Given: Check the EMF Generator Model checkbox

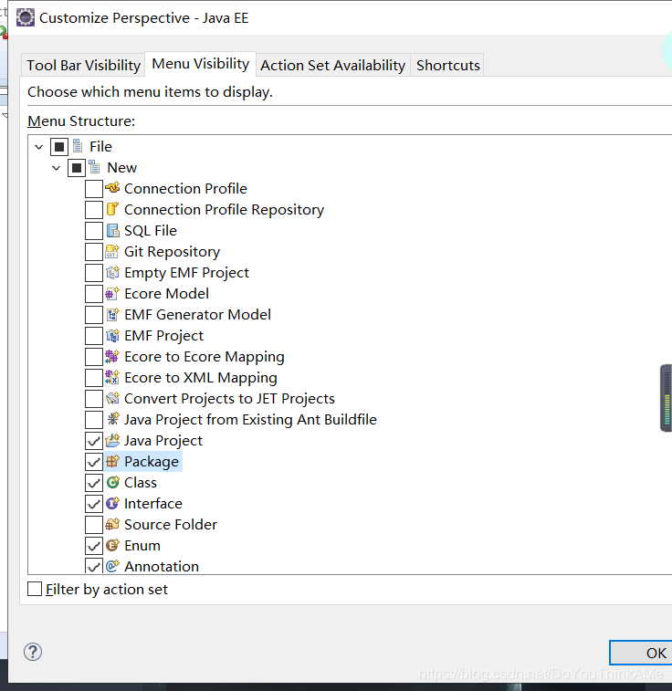Looking at the screenshot, I should tap(94, 315).
